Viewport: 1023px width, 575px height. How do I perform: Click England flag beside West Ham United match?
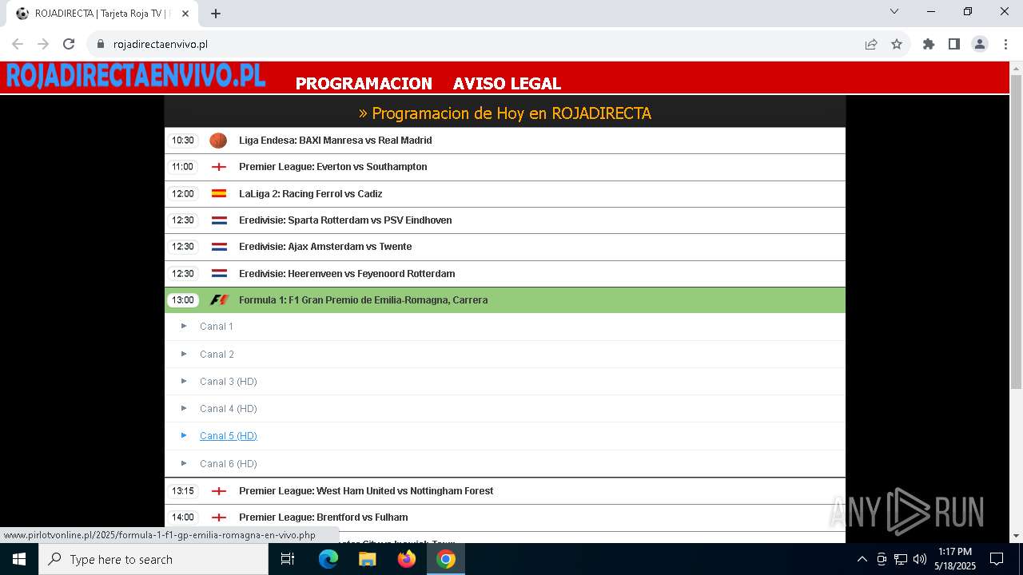(x=219, y=491)
